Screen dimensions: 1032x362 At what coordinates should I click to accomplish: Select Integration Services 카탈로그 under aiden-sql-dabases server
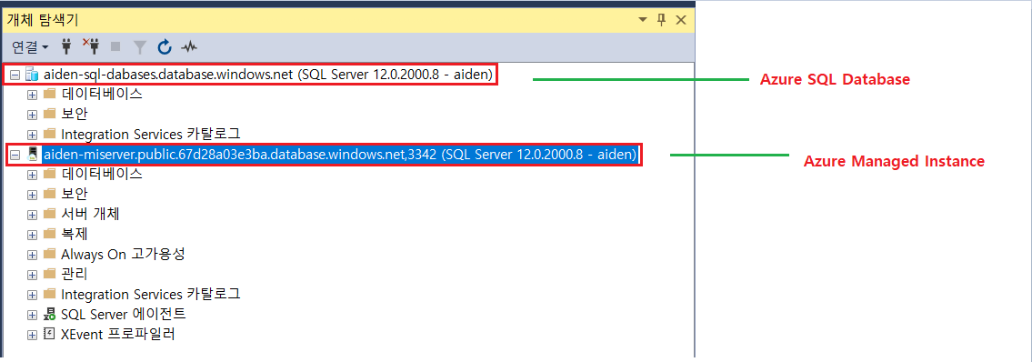pyautogui.click(x=151, y=135)
